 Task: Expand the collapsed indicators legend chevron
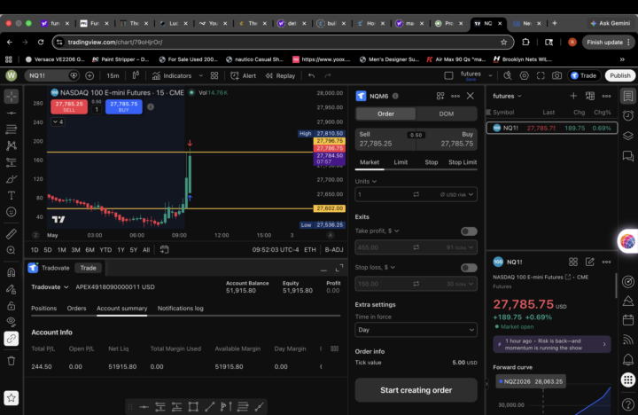pos(58,121)
